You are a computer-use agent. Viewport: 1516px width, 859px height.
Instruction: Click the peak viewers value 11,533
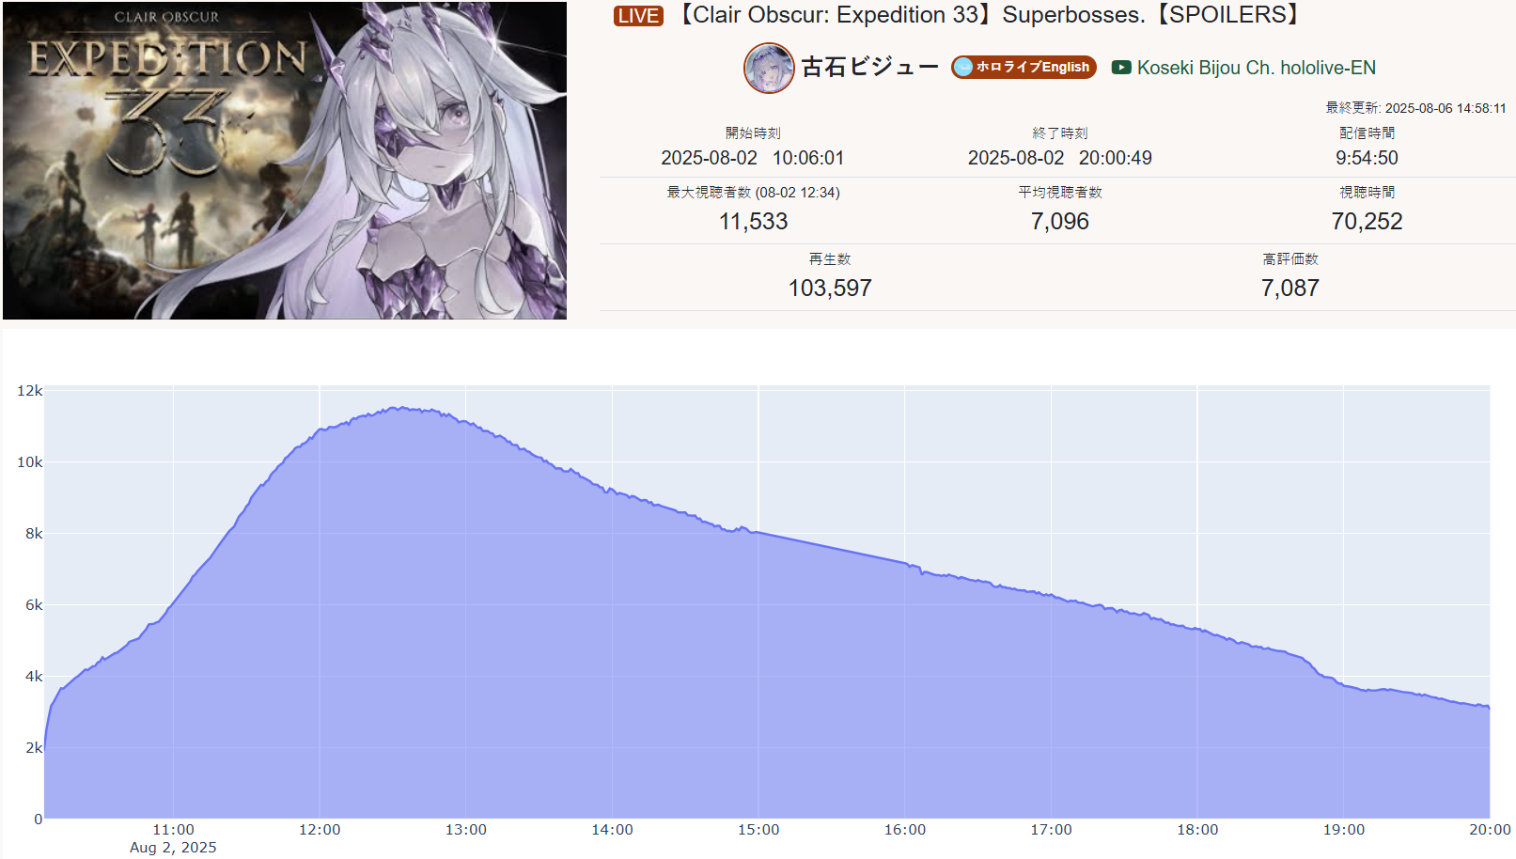753,222
